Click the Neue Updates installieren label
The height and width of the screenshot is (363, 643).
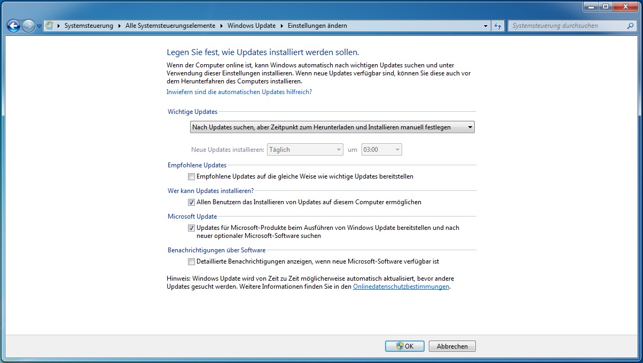[228, 150]
